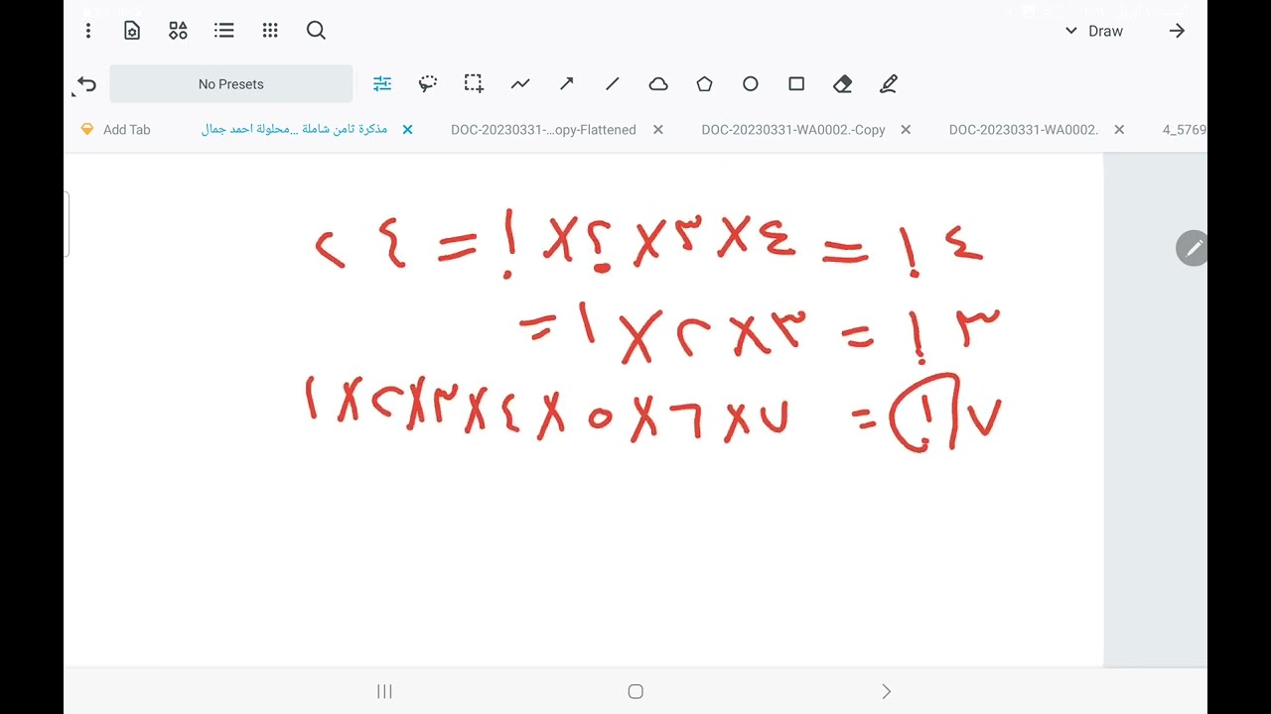
Task: Select the eraser tool
Action: click(x=843, y=84)
